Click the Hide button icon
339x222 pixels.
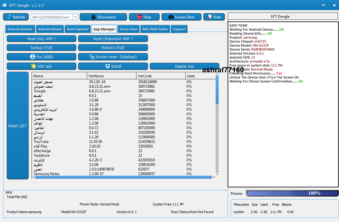point(209,17)
